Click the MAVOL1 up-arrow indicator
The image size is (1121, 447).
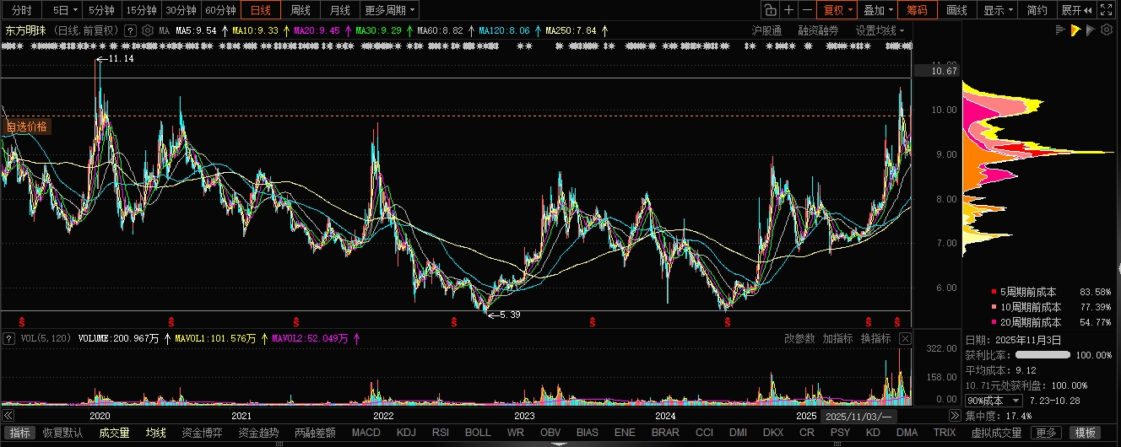coord(263,338)
